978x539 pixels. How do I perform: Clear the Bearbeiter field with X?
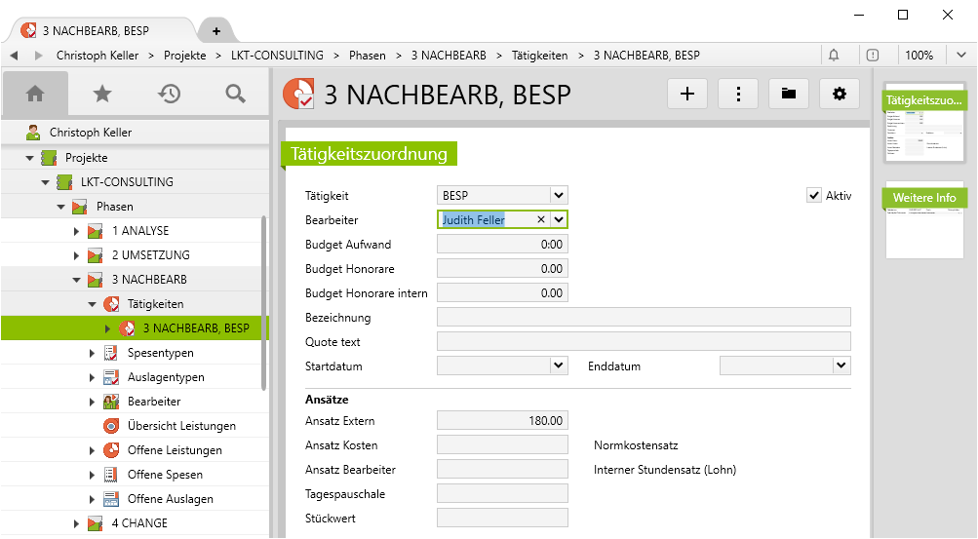[x=541, y=220]
